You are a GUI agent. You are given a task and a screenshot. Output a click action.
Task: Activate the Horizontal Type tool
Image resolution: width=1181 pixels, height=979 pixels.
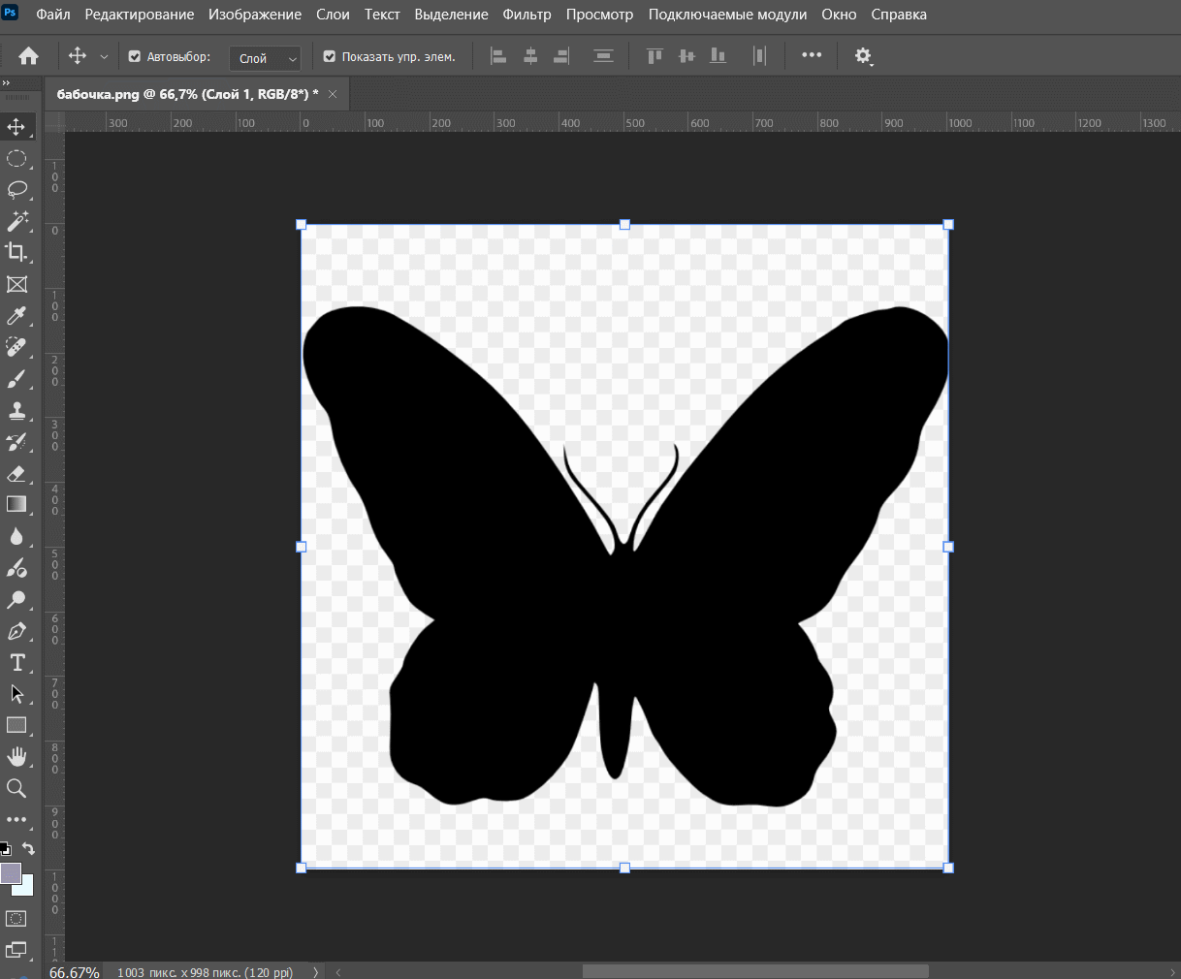[16, 663]
